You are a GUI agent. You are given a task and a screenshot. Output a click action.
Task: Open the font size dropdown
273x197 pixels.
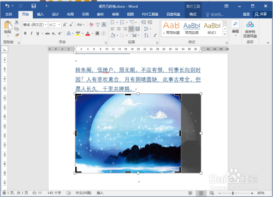click(60, 25)
